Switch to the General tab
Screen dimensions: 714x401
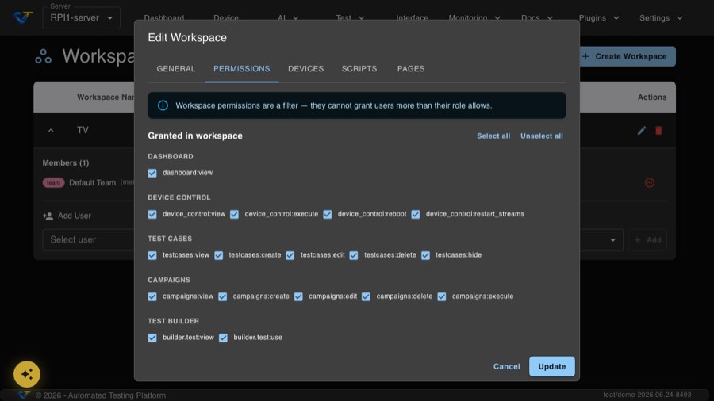[176, 69]
